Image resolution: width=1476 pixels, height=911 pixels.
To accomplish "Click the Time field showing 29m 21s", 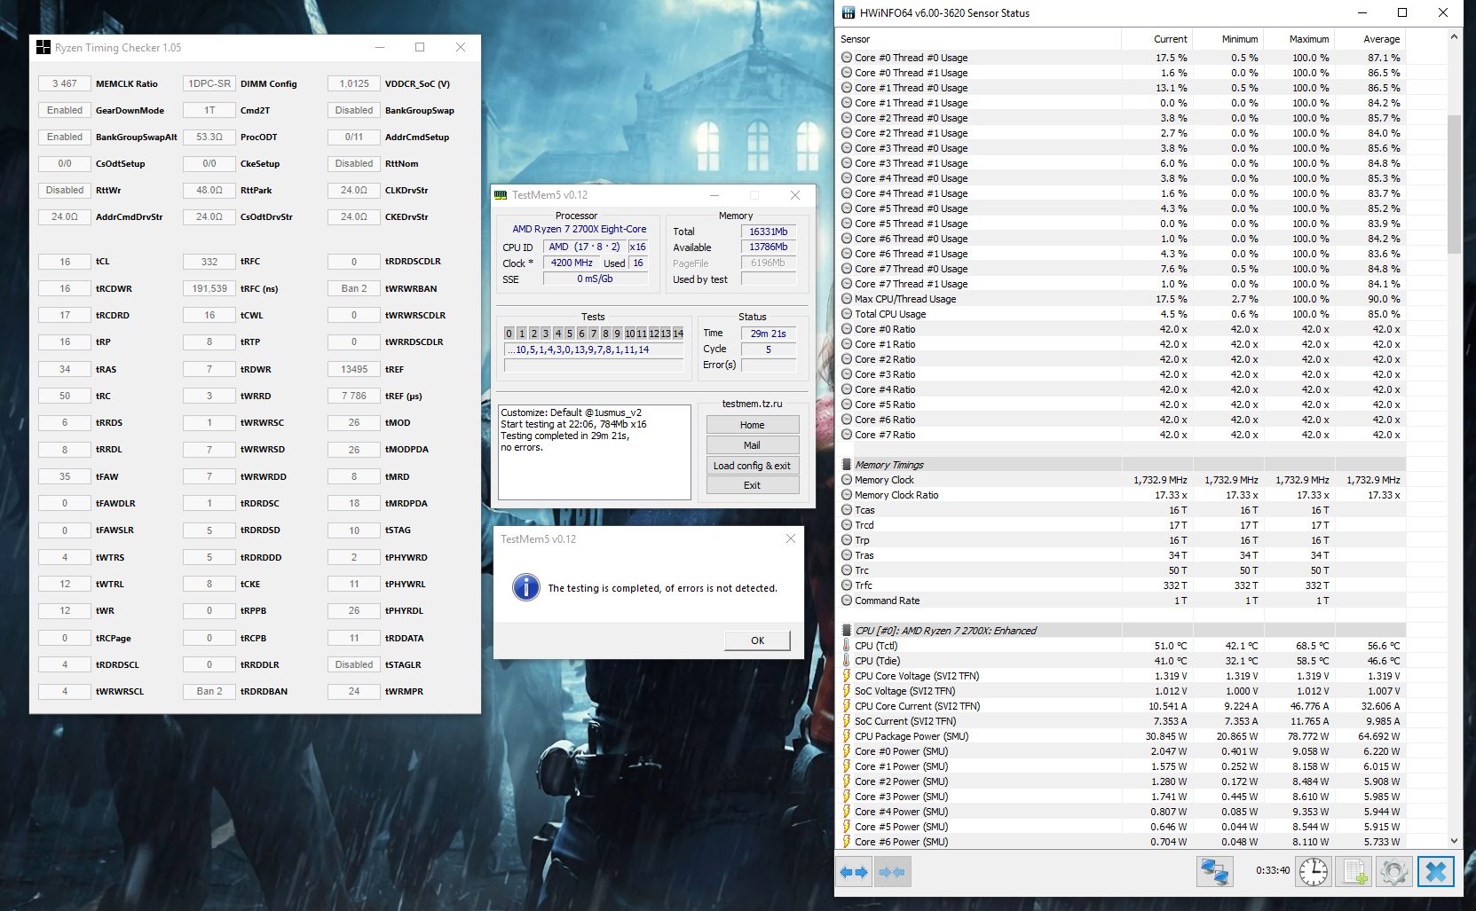I will point(769,334).
